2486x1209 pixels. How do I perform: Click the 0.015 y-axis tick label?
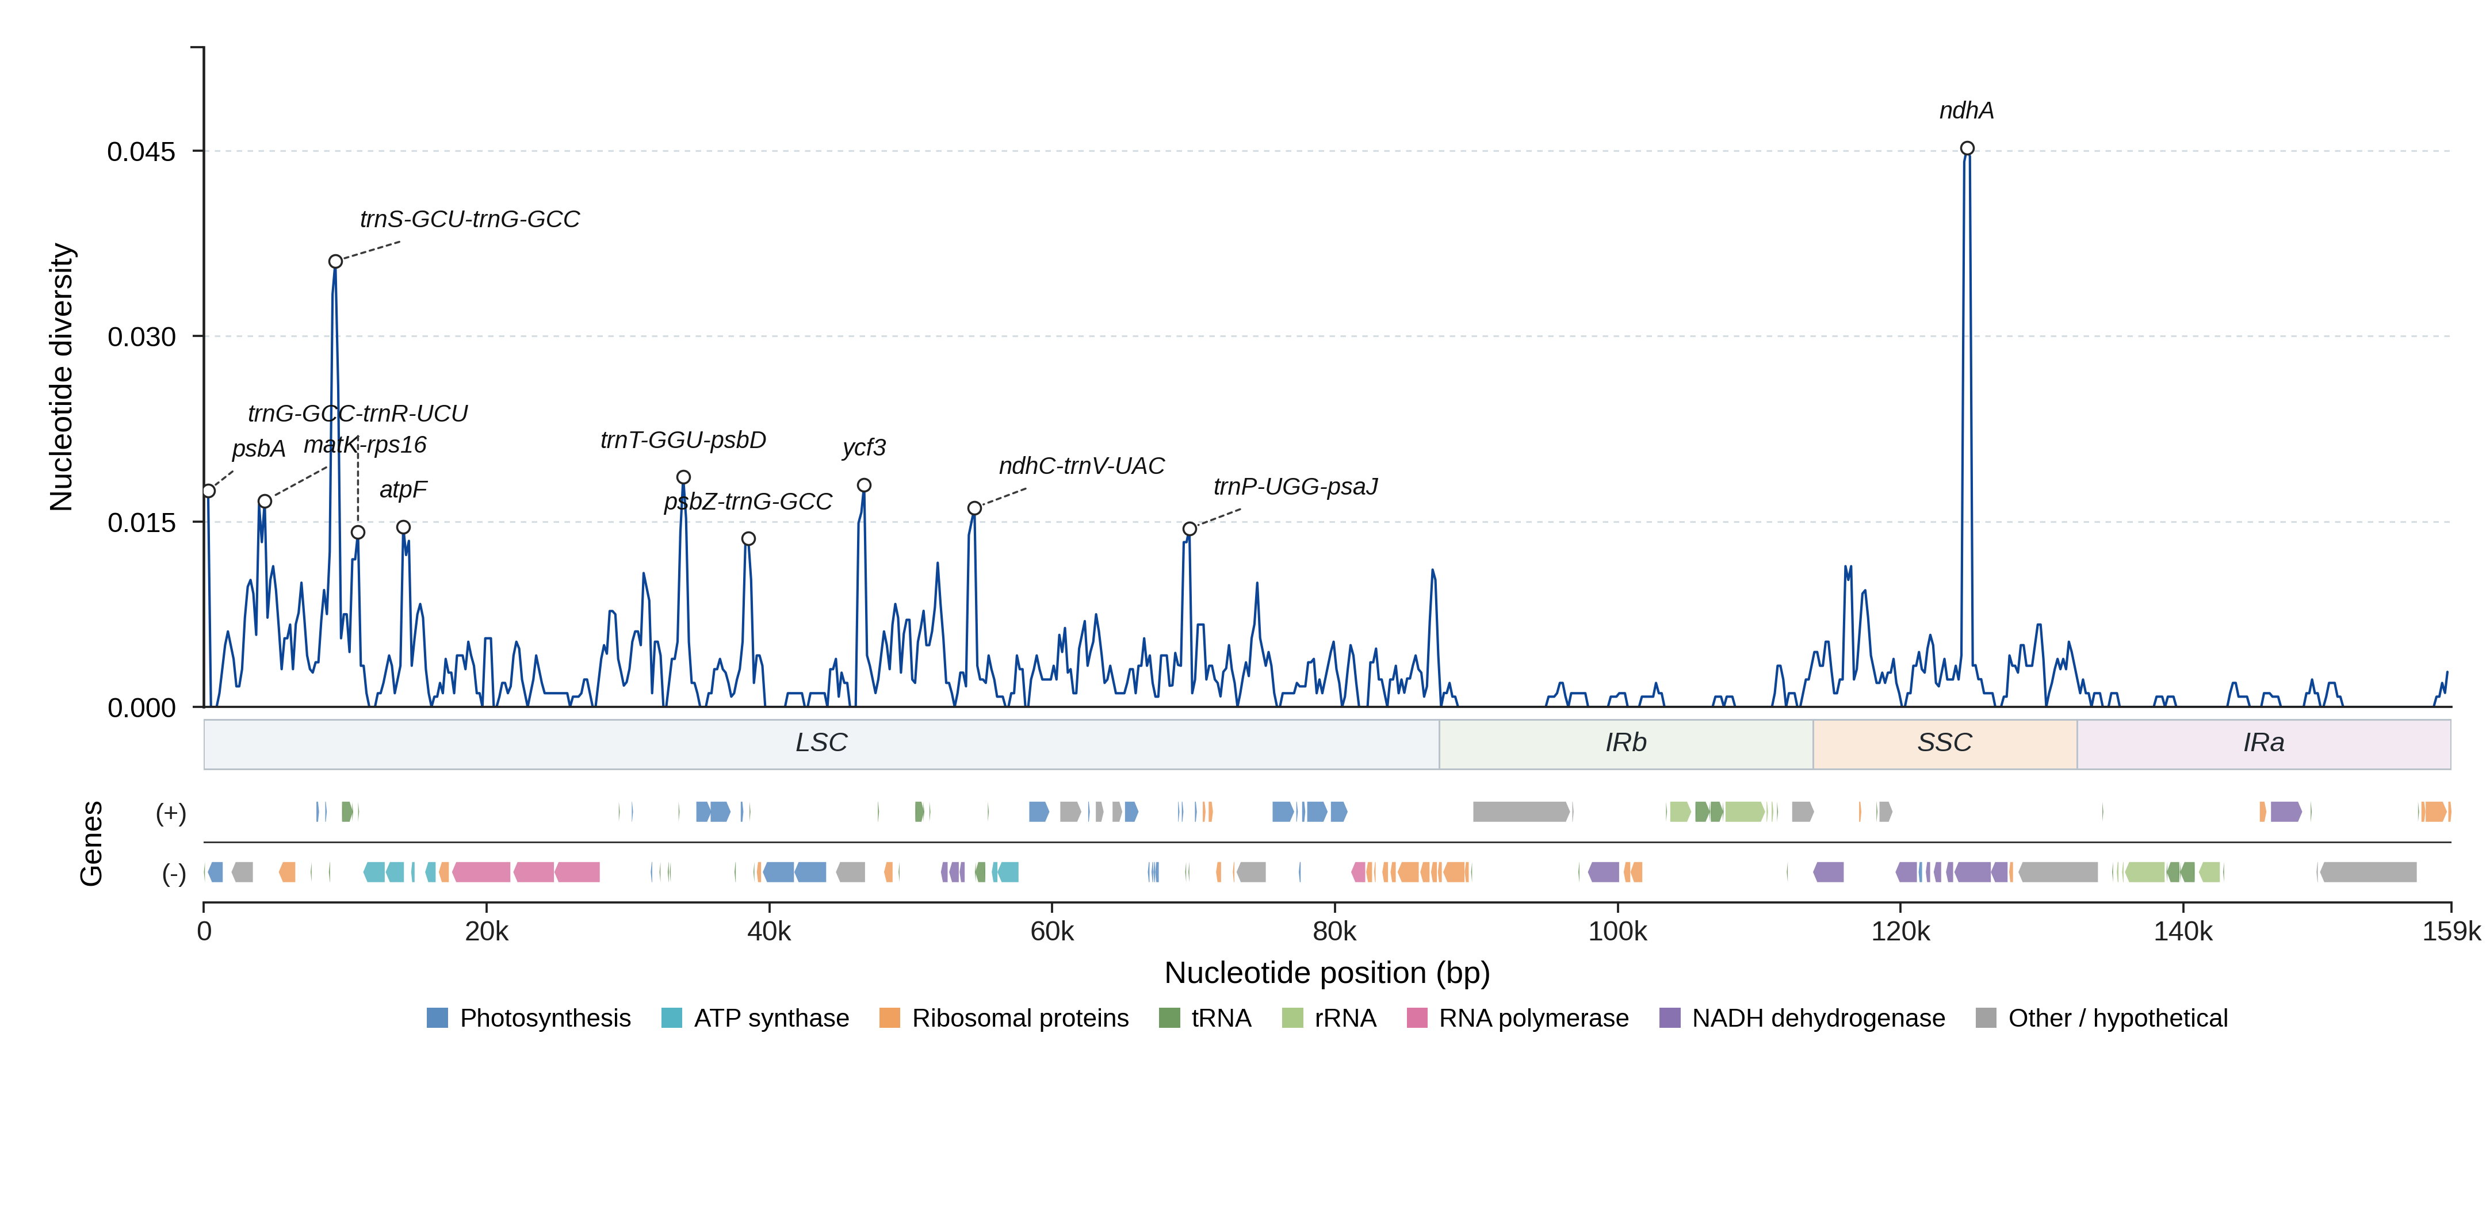tap(142, 522)
